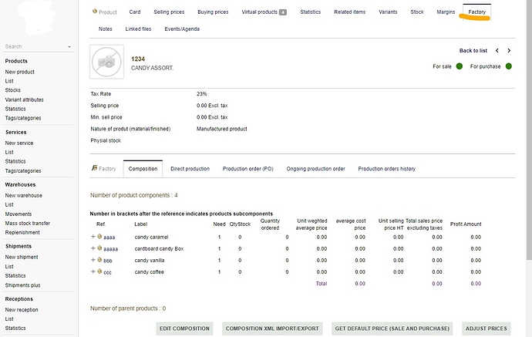The image size is (532, 337).
Task: Click COMPOSITION XML IMPORT/EXPORT button
Action: coord(272,329)
